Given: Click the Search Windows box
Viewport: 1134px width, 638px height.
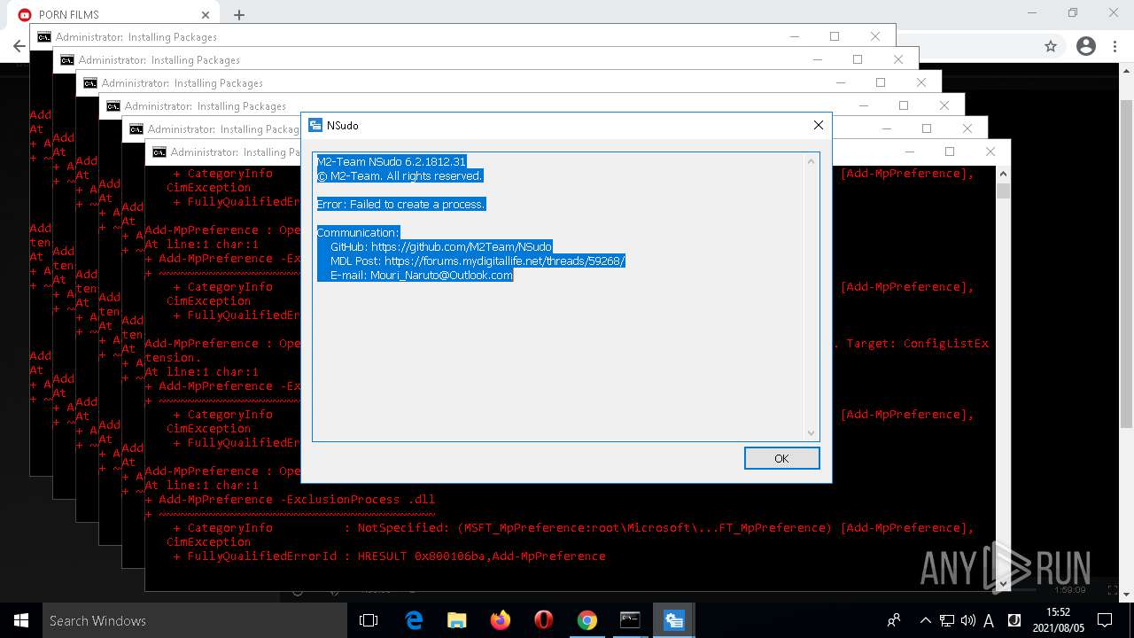Looking at the screenshot, I should (195, 620).
